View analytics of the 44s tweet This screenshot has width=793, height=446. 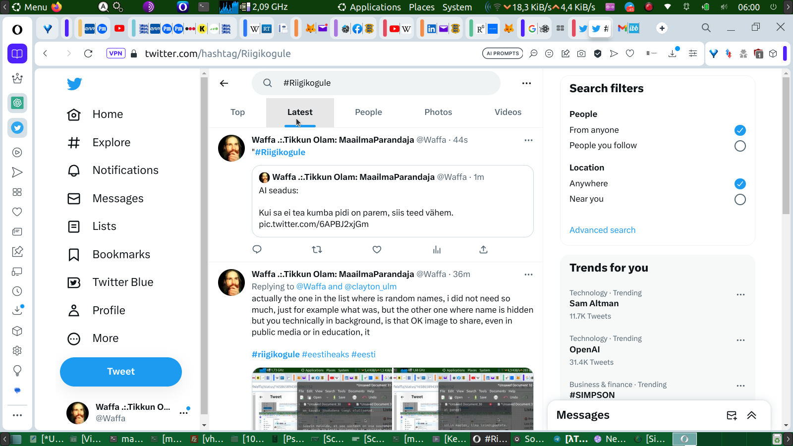437,249
